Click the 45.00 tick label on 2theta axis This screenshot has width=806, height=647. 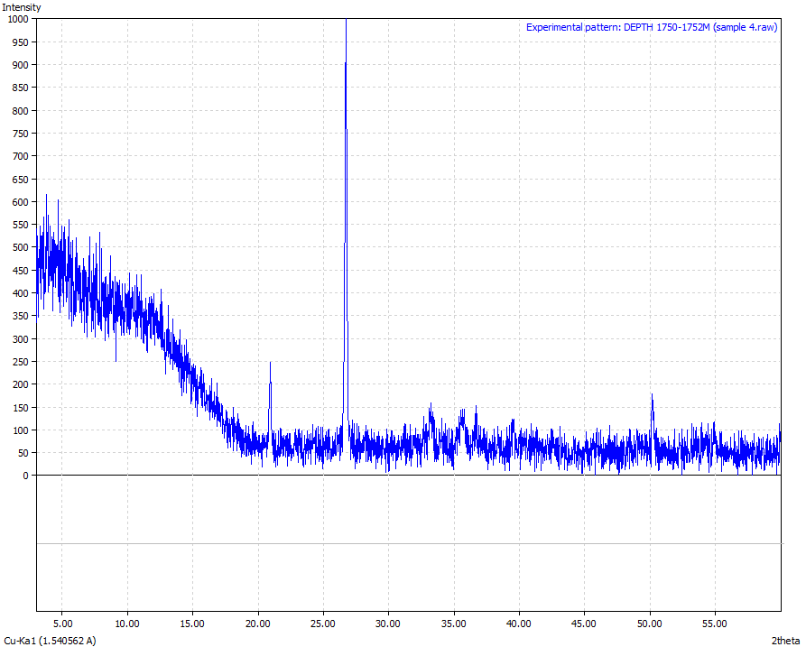[x=584, y=623]
